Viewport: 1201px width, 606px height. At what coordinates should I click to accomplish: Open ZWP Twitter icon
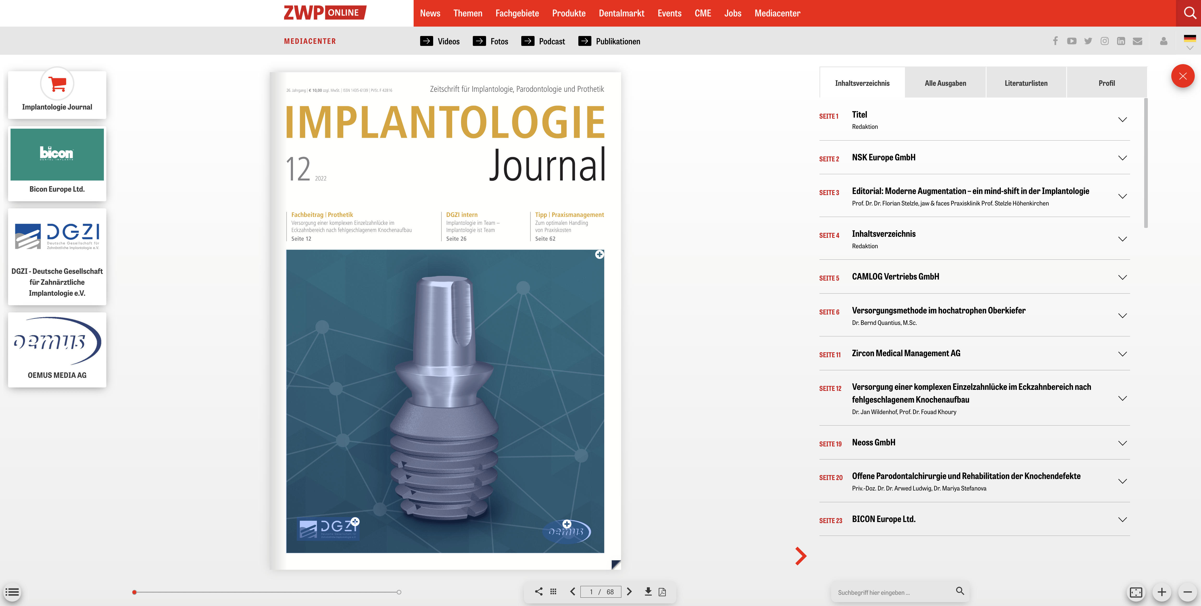tap(1088, 41)
